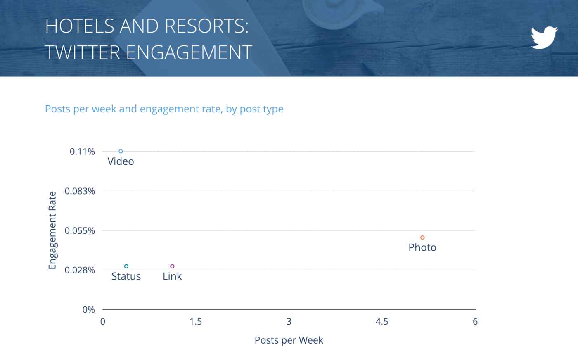Select the Photo data point marker

(x=422, y=237)
